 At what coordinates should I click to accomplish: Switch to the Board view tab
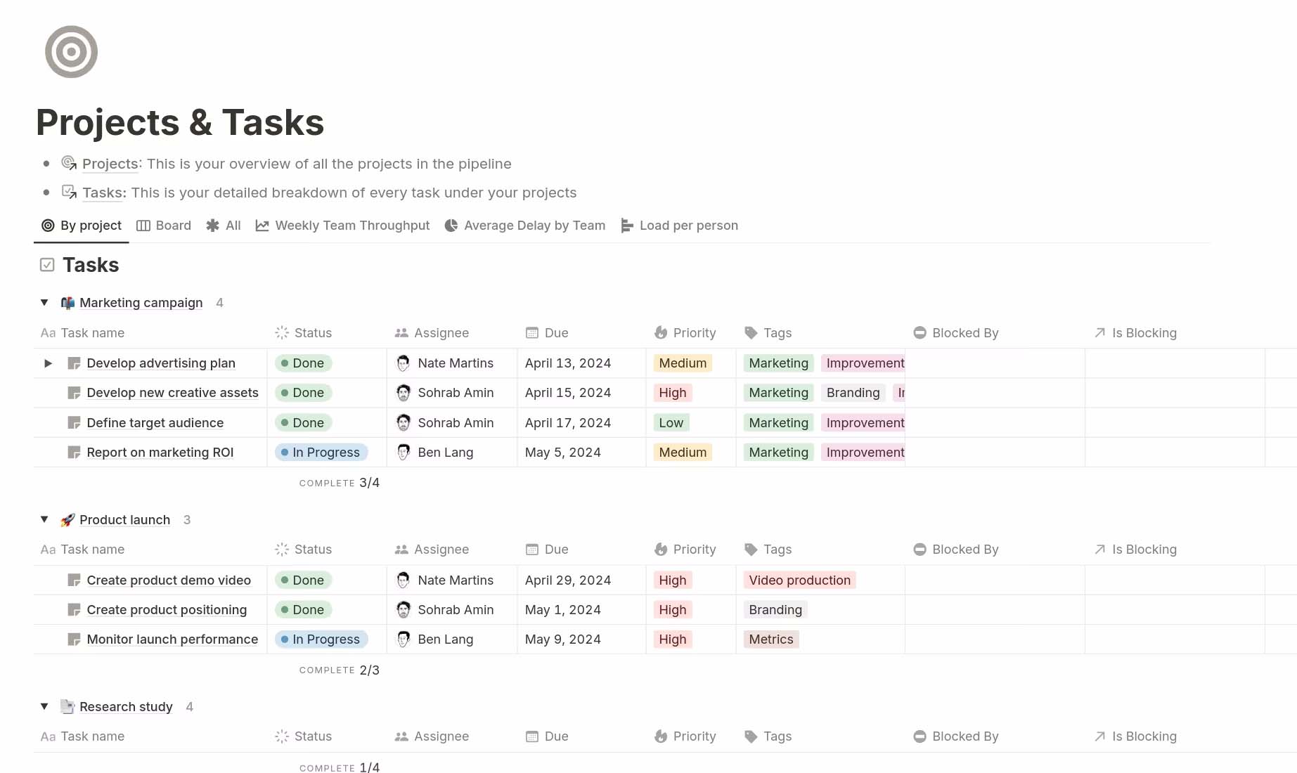point(164,226)
